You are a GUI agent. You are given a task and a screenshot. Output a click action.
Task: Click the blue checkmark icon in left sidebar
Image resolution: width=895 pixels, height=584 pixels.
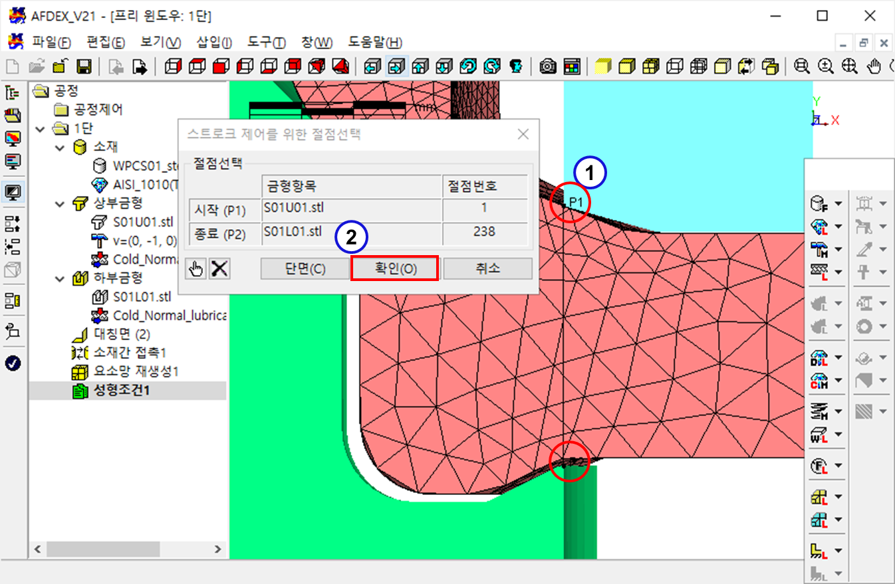point(13,363)
